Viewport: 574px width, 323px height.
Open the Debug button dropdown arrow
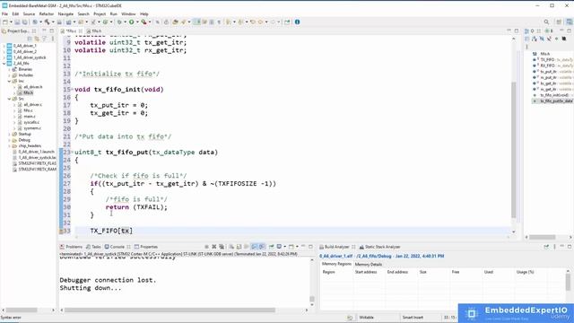click(x=125, y=22)
